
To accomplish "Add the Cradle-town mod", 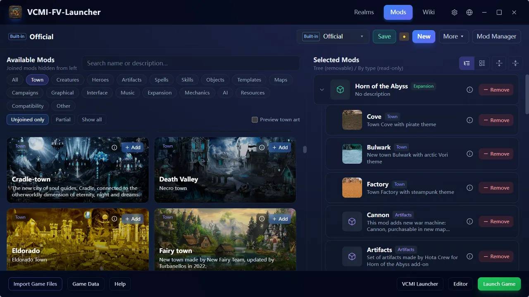I will (133, 147).
